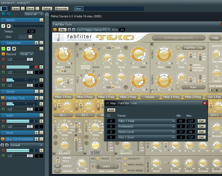Open the FabFilter Twin editor 'e' button in sidebar
This screenshot has height=176, width=222.
[36, 98]
